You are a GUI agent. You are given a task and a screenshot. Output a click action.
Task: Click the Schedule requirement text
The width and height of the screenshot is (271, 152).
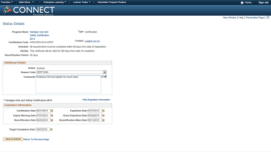[x=68, y=47]
